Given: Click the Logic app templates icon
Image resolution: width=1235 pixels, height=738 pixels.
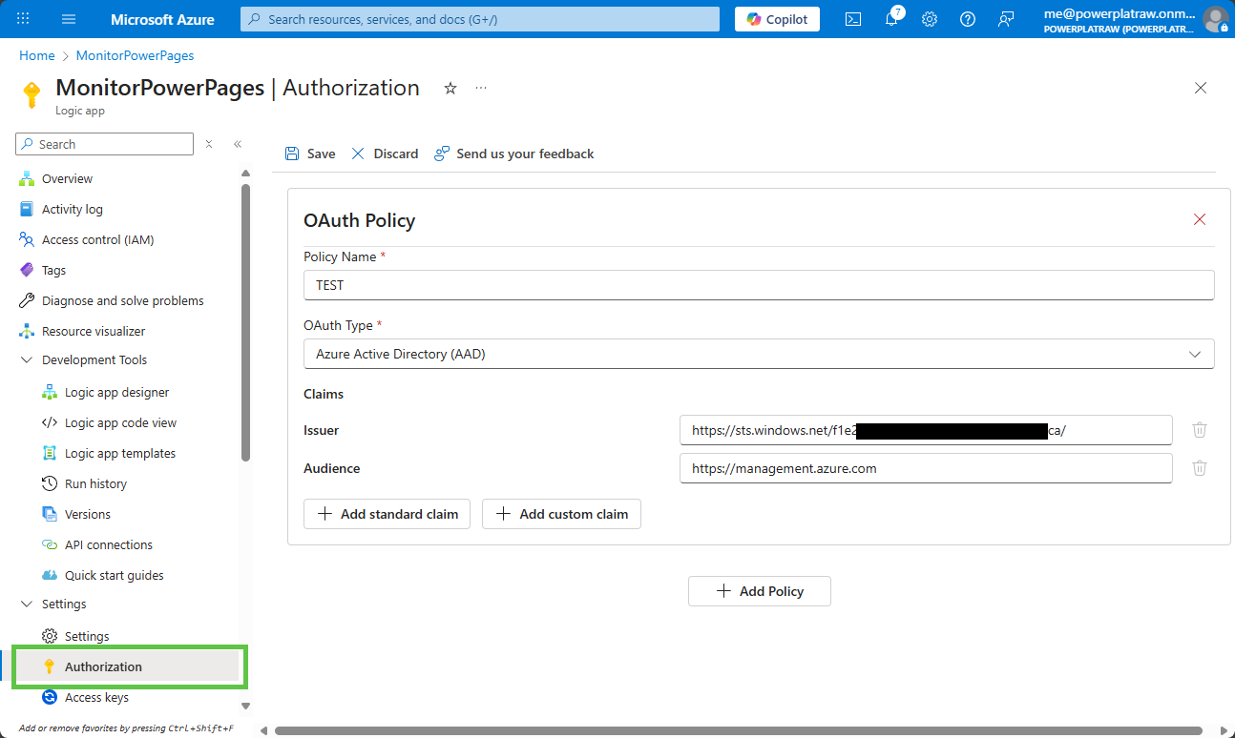Looking at the screenshot, I should coord(50,453).
